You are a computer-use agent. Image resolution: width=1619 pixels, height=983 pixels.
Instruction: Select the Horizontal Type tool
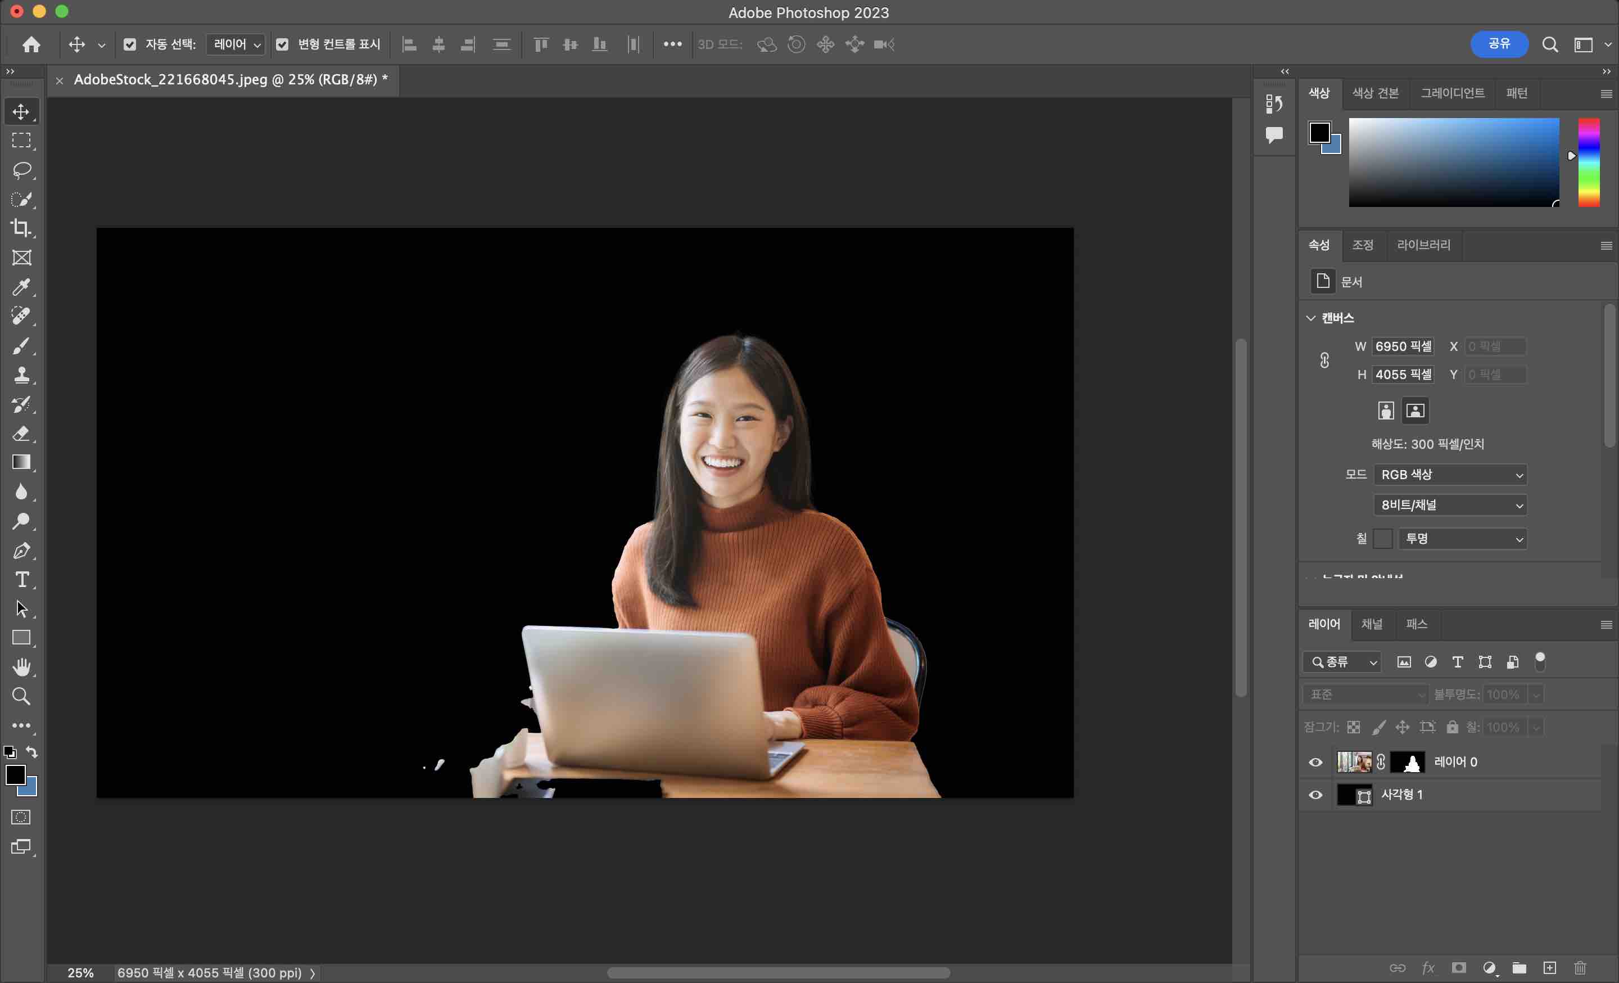[x=22, y=580]
